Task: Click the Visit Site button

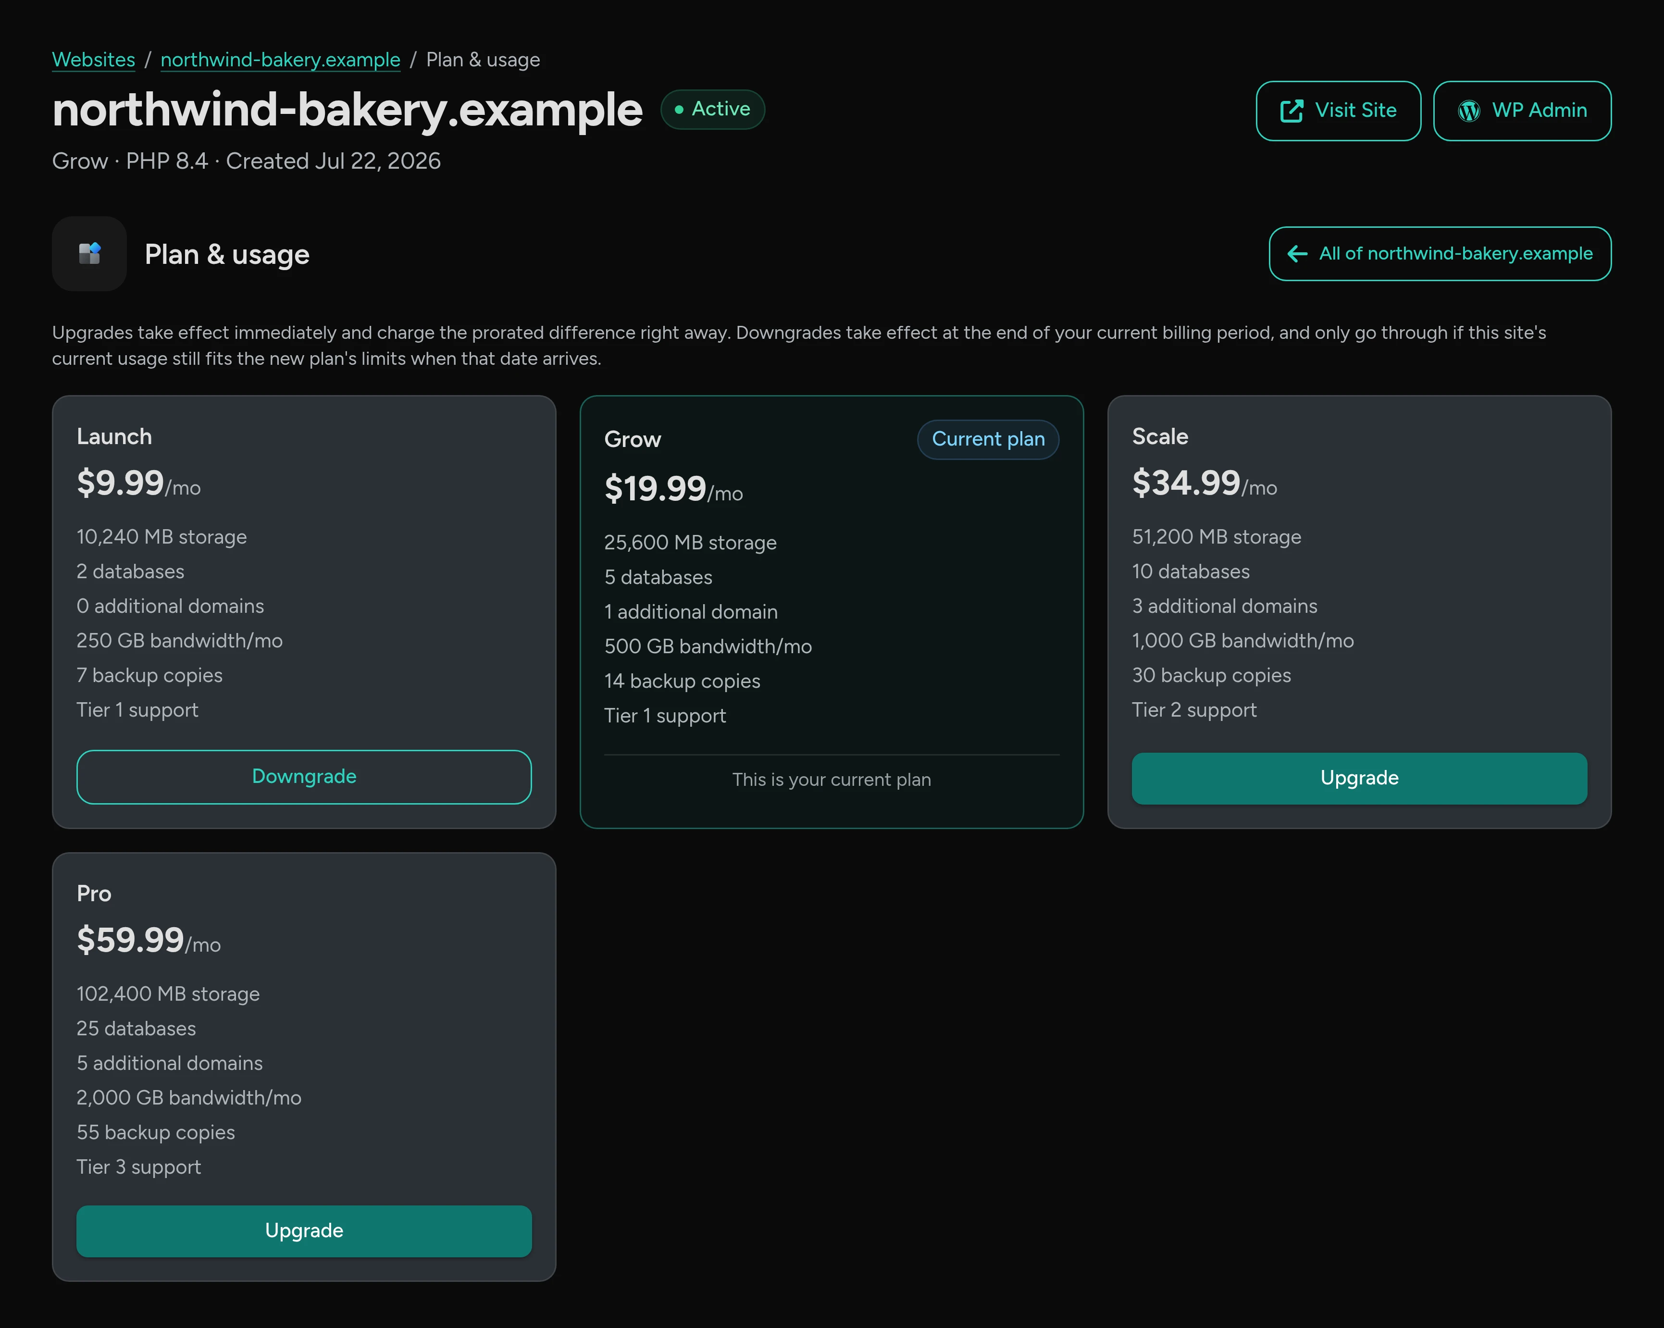Action: [1338, 111]
